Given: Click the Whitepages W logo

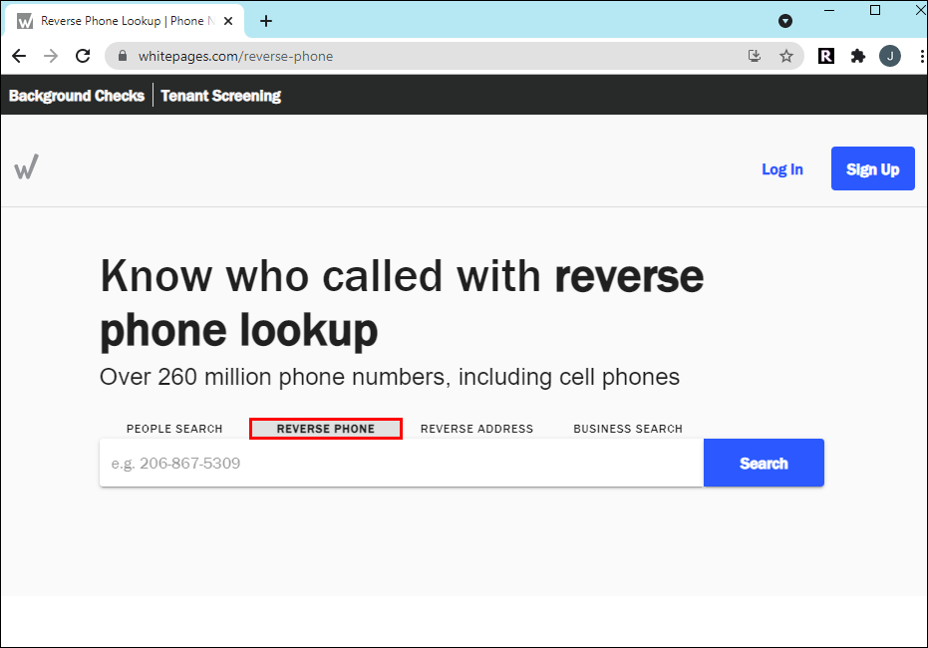Looking at the screenshot, I should click(27, 166).
